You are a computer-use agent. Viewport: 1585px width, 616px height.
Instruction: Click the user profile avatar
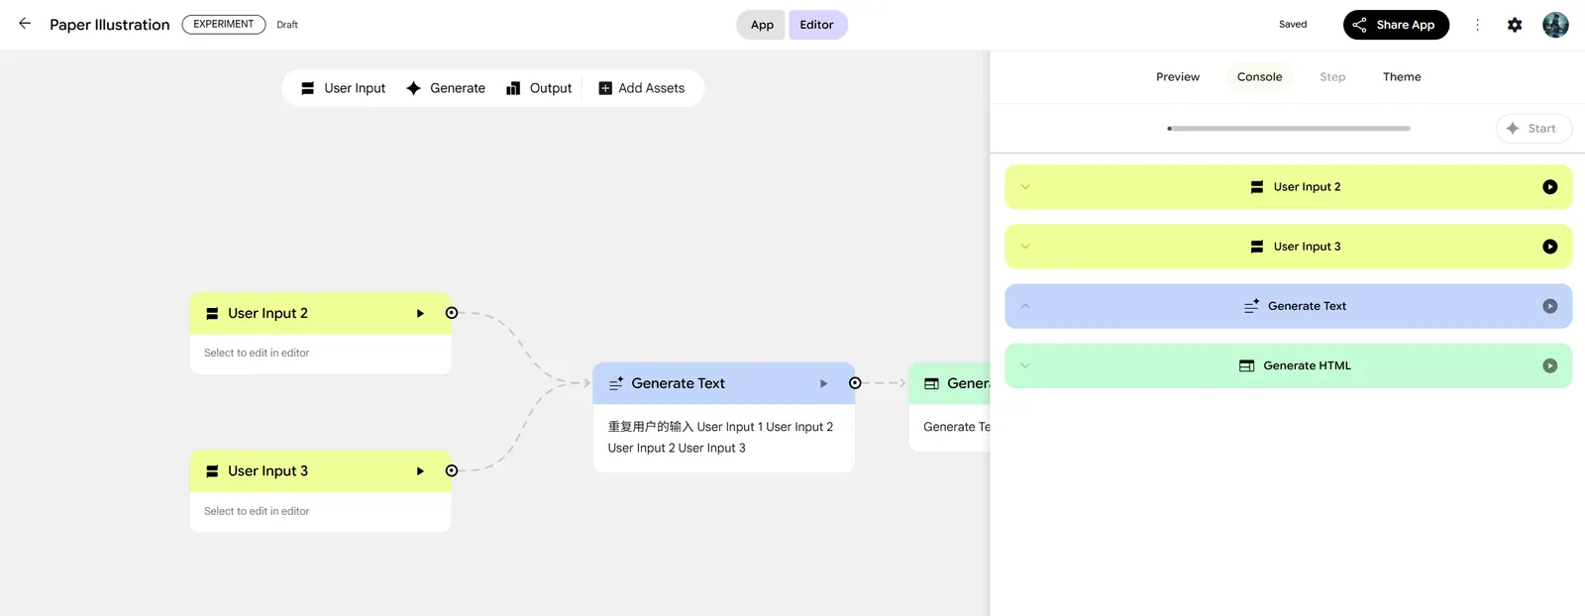(x=1555, y=25)
